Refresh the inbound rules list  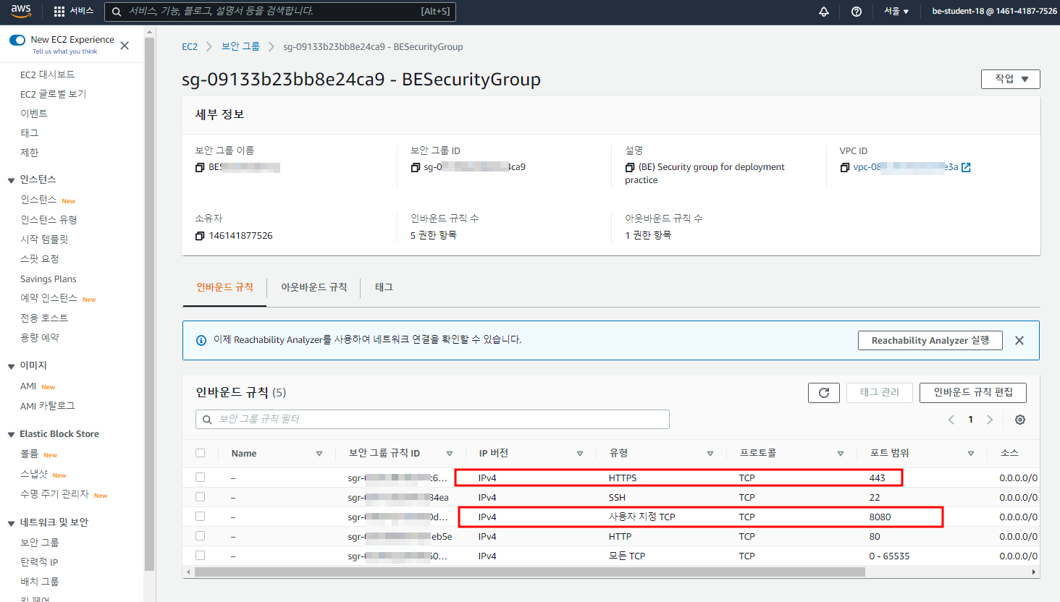pos(824,393)
